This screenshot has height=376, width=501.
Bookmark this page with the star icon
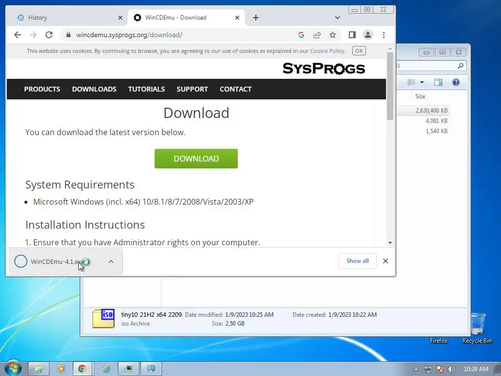(x=333, y=35)
